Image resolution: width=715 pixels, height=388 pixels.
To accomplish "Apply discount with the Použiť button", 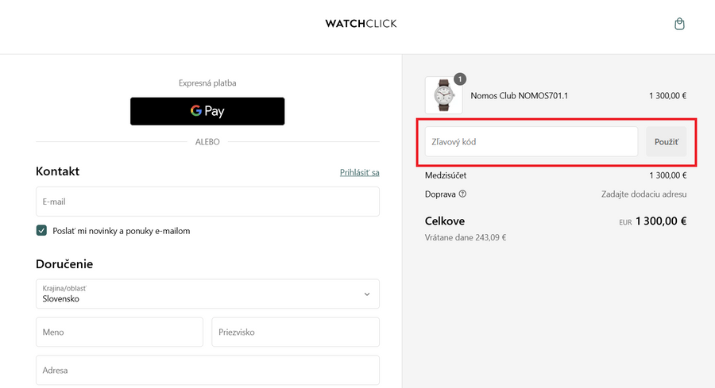I will pyautogui.click(x=666, y=141).
